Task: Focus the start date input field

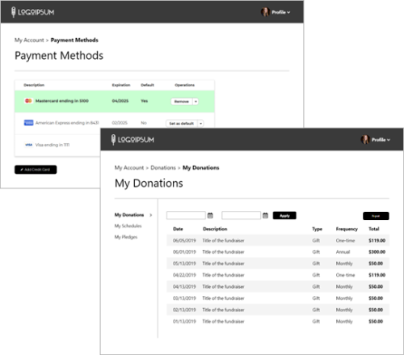Action: (186, 215)
